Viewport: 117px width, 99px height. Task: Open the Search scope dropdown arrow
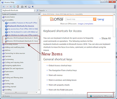click(46, 11)
